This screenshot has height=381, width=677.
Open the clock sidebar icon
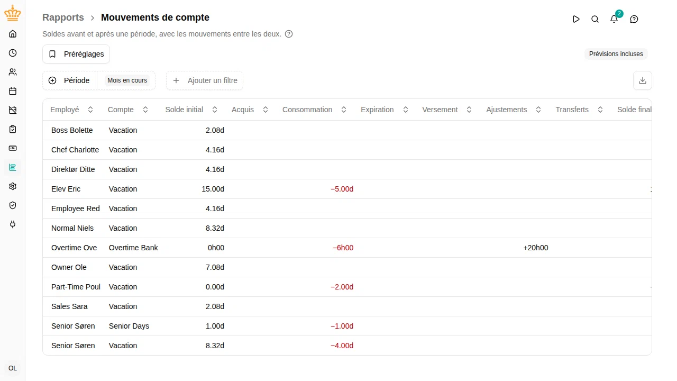click(x=13, y=53)
